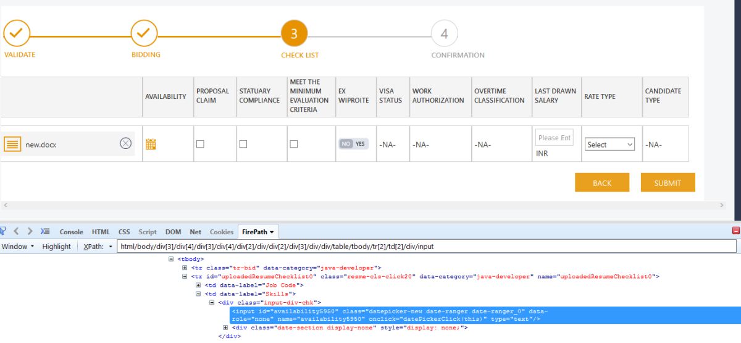
Task: Click the RATE TYPE column header
Action: [600, 96]
